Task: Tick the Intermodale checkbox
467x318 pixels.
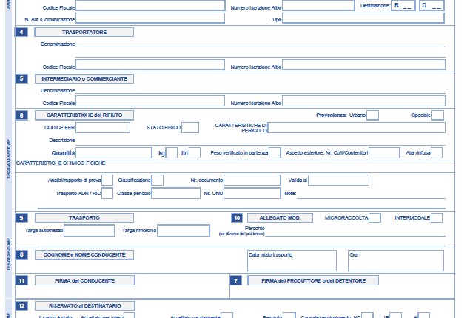Action: click(437, 217)
